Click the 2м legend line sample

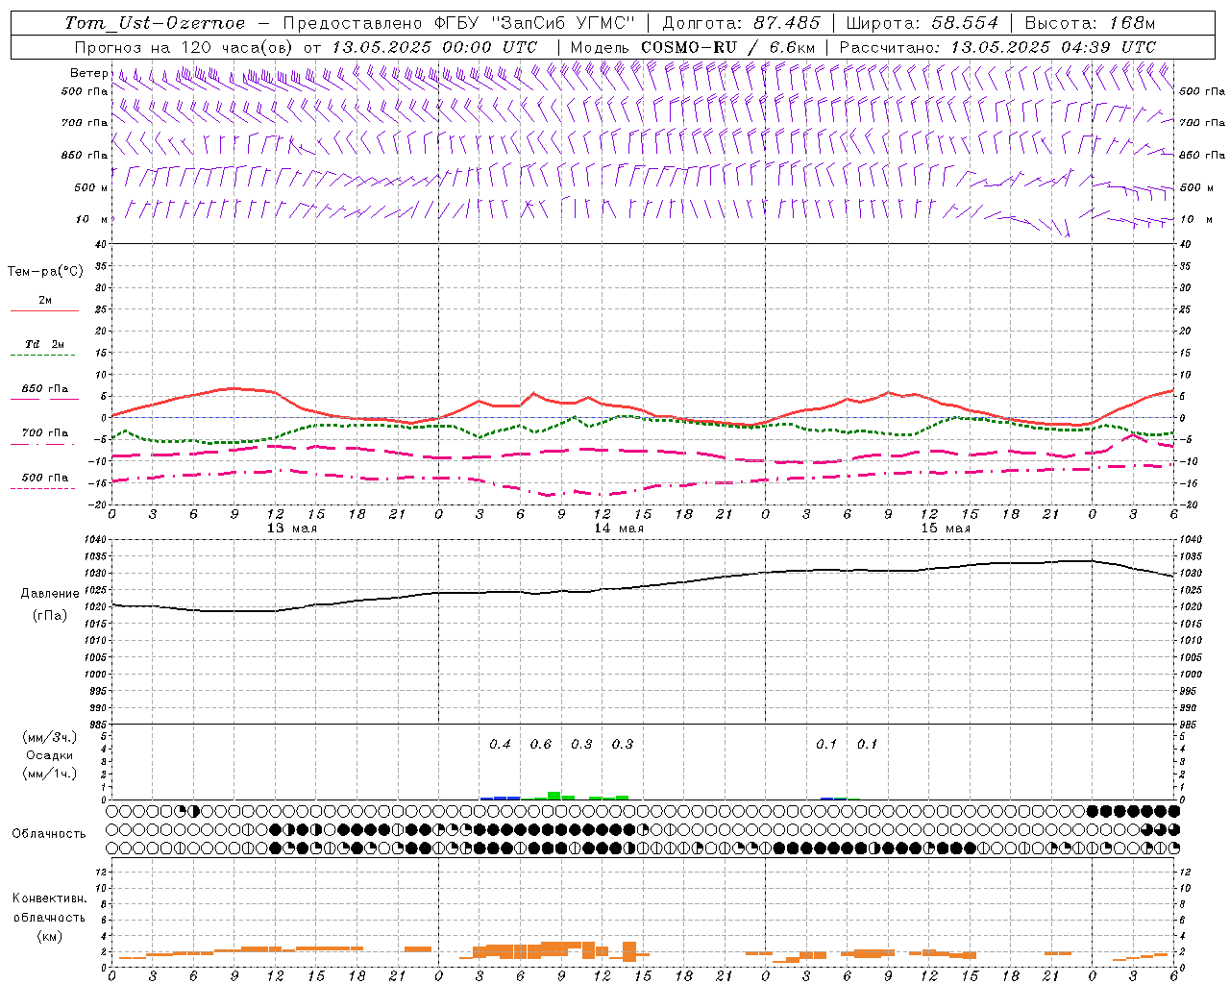(44, 310)
